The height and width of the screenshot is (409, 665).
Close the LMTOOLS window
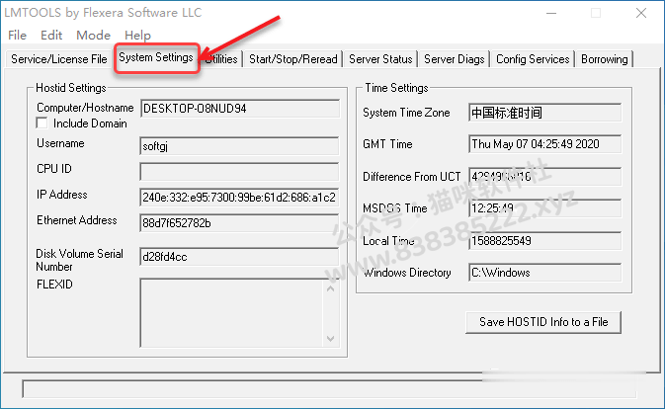coord(641,13)
